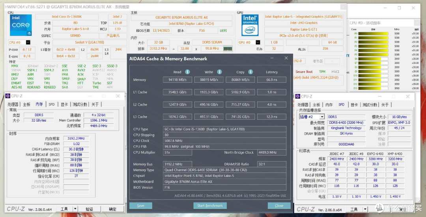426x217 pixels.
Task: Click the Mem Controller value 1596.1 MHz
Action: click(x=99, y=121)
